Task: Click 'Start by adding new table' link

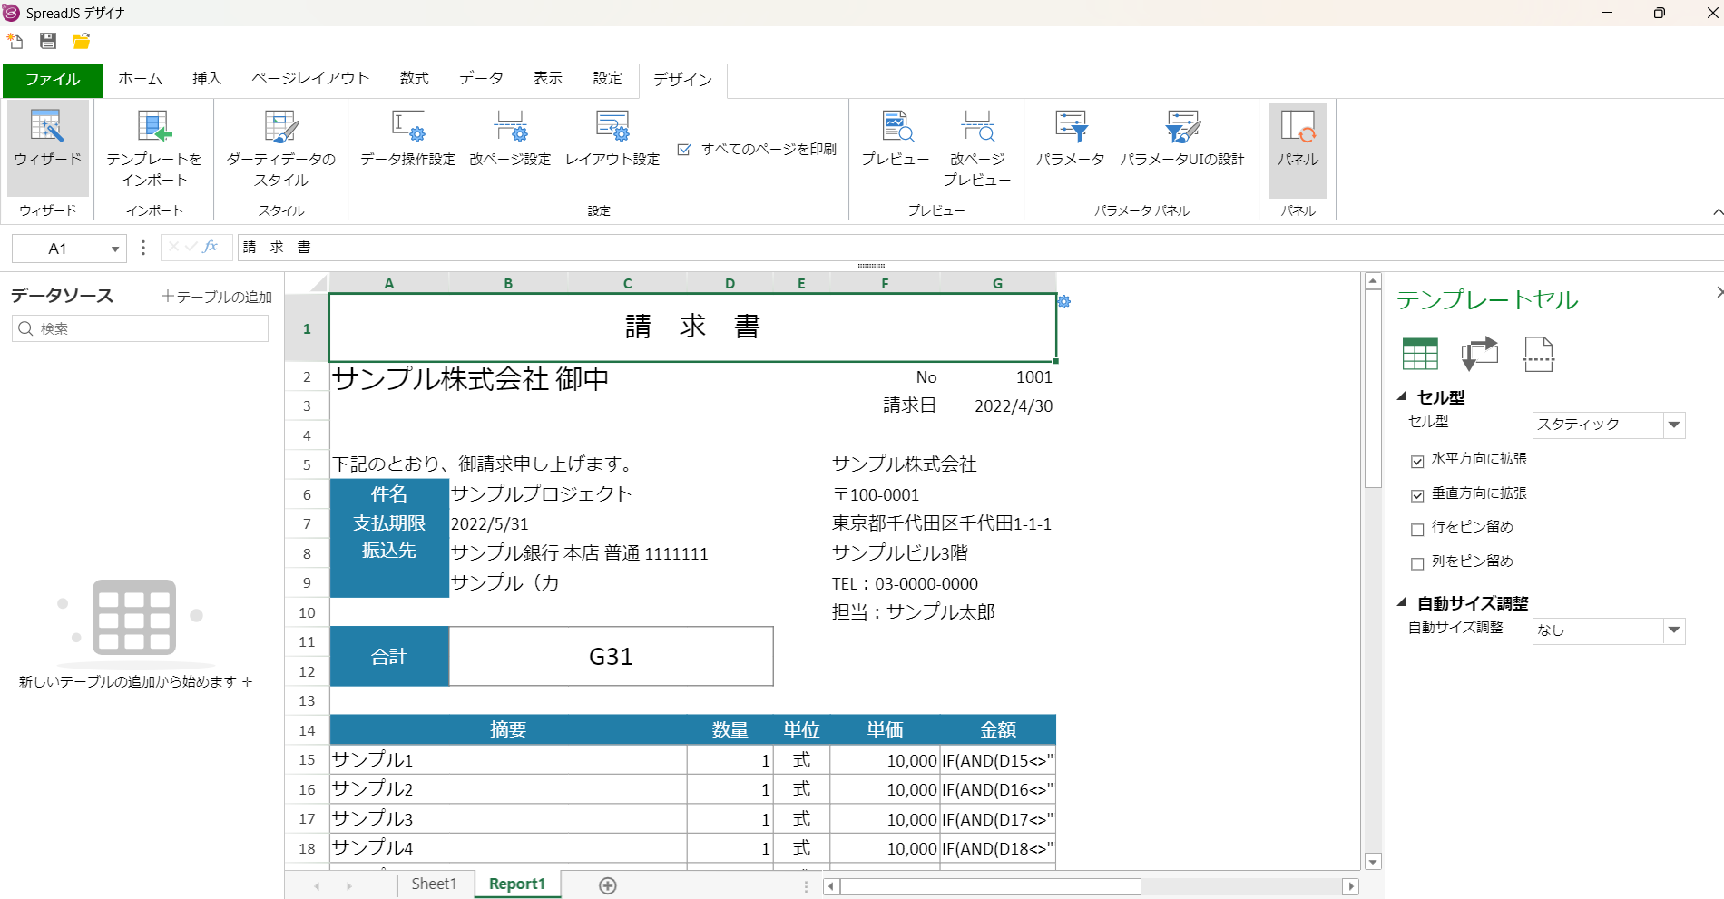Action: pyautogui.click(x=136, y=681)
